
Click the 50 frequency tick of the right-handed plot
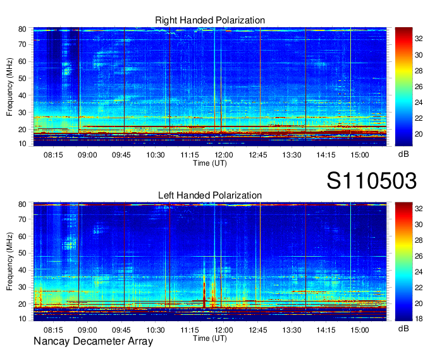tap(22, 78)
